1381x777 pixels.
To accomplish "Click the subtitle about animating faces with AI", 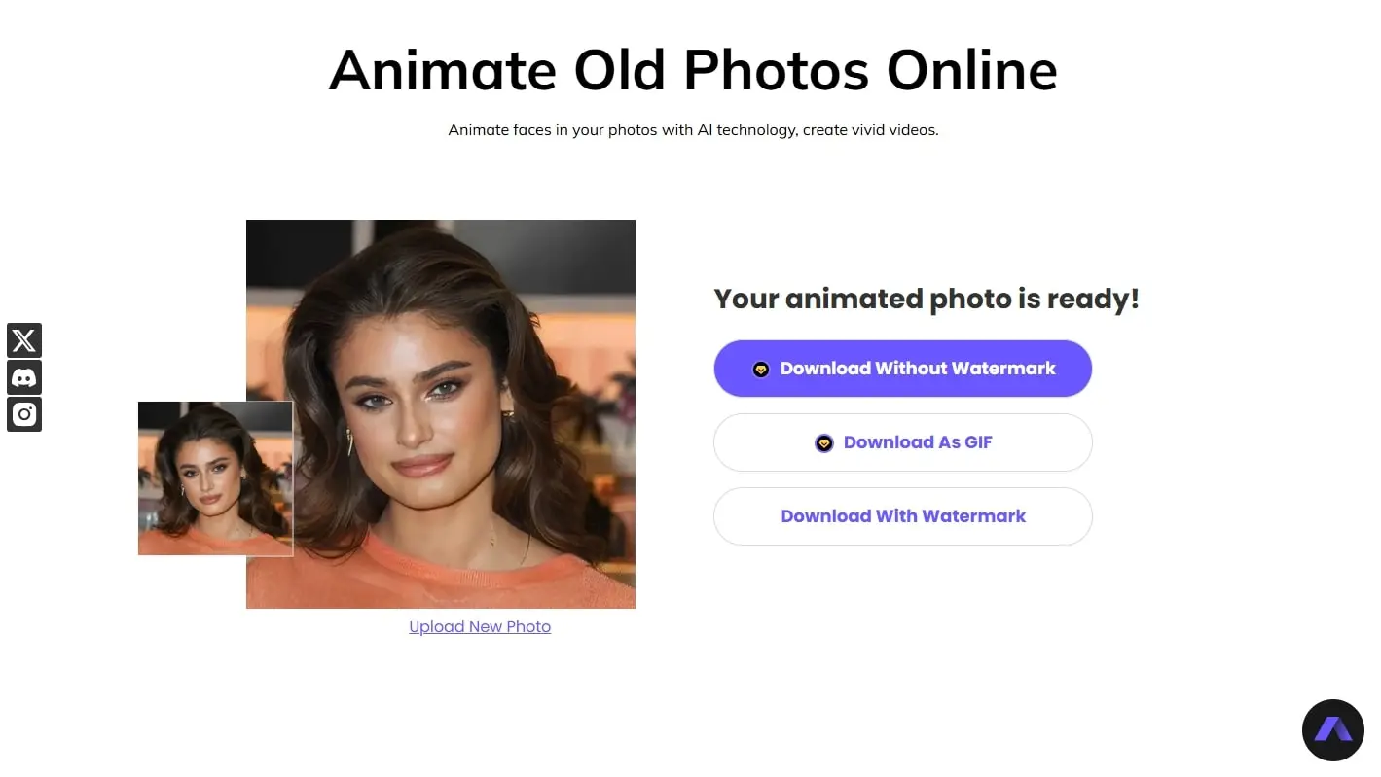I will [693, 130].
